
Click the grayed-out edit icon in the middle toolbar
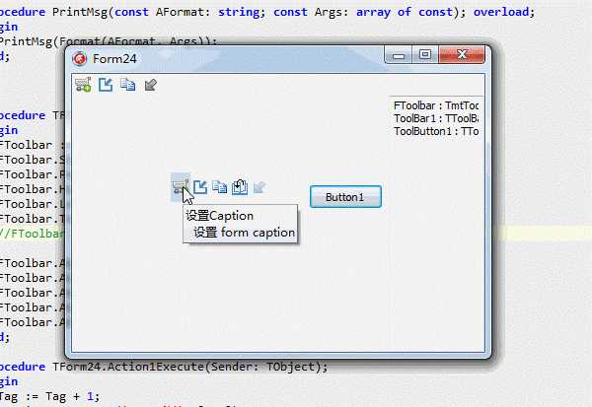pos(259,187)
